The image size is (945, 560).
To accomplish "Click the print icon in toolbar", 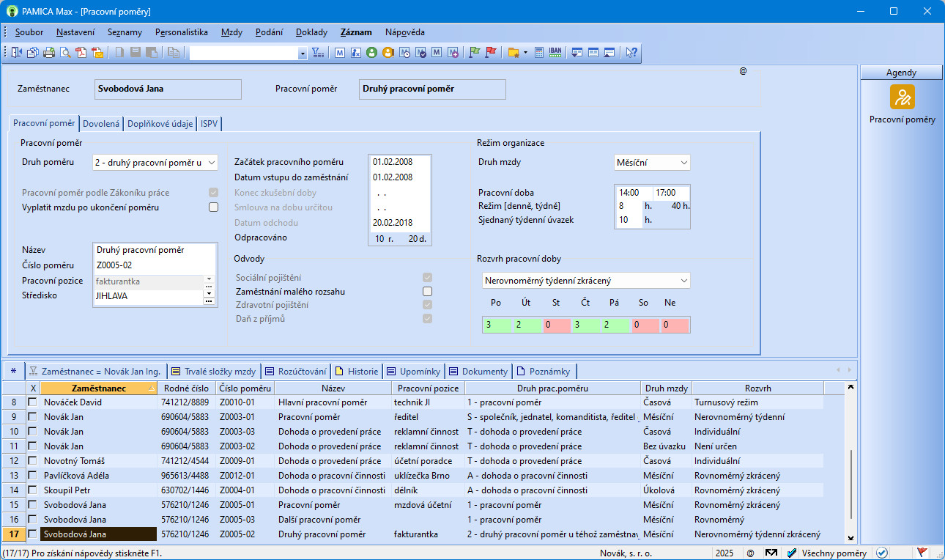I will click(x=49, y=53).
